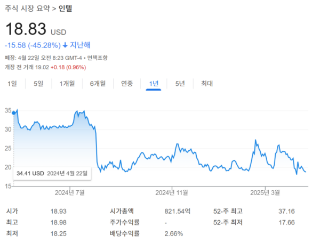Click the 15 y-axis label
Screen dimensions: 320x243
tap(8, 186)
